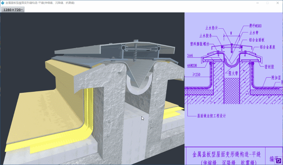Select the 铝合金面板 label
This screenshot has height=165, width=283.
257,40
